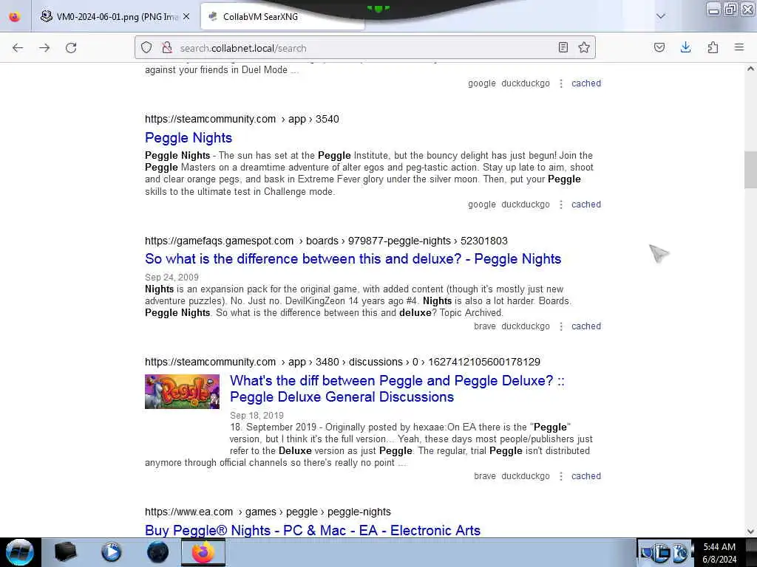Expand the list all tabs chevron

661,16
